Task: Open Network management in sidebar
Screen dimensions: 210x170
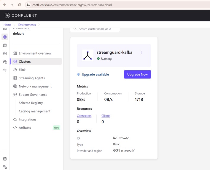Action: tap(36, 86)
